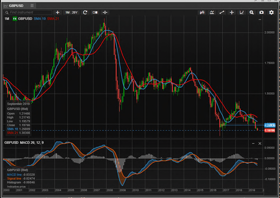
Task: Click the Close value 1.19766 in data box
Action: pos(25,125)
